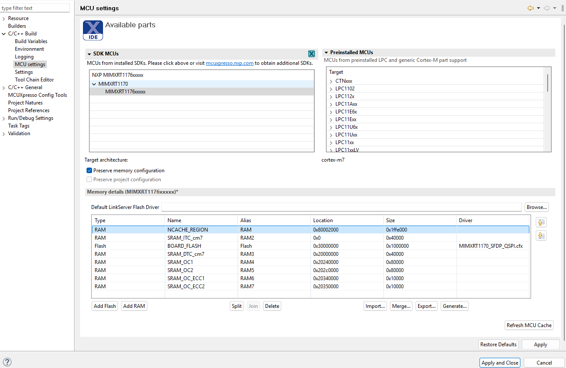Select Tool Chain Editor in sidebar

[34, 80]
